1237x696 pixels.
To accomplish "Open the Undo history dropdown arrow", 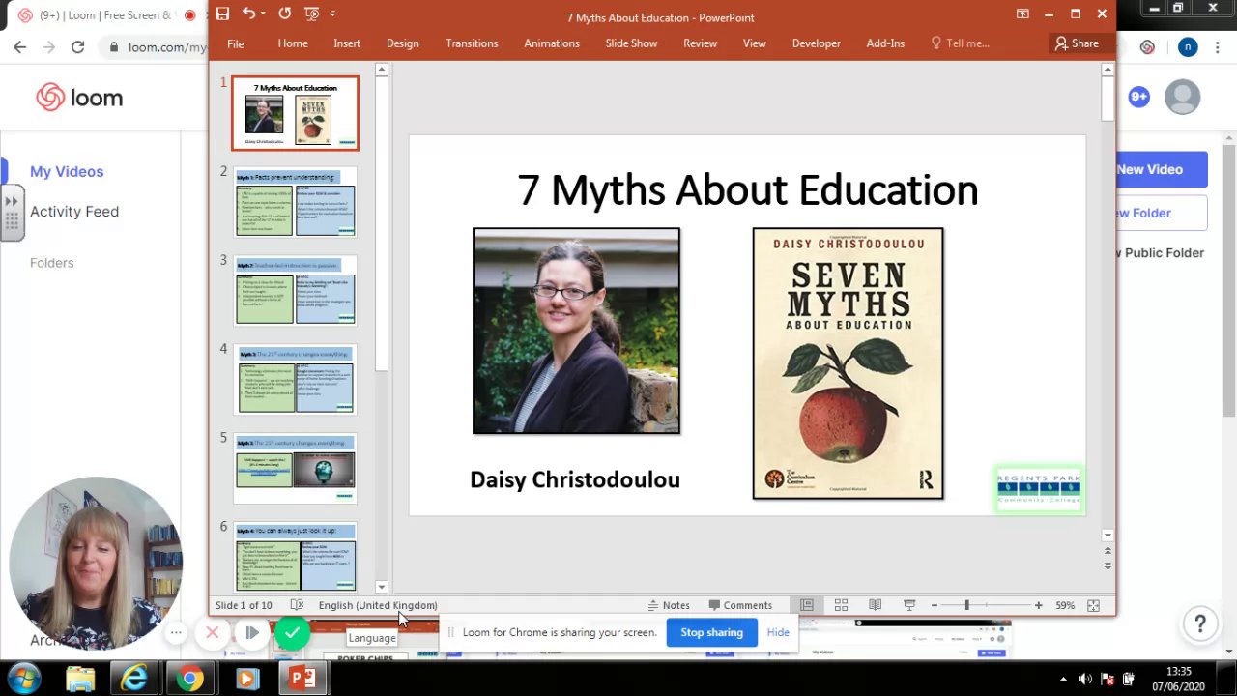I will point(264,14).
